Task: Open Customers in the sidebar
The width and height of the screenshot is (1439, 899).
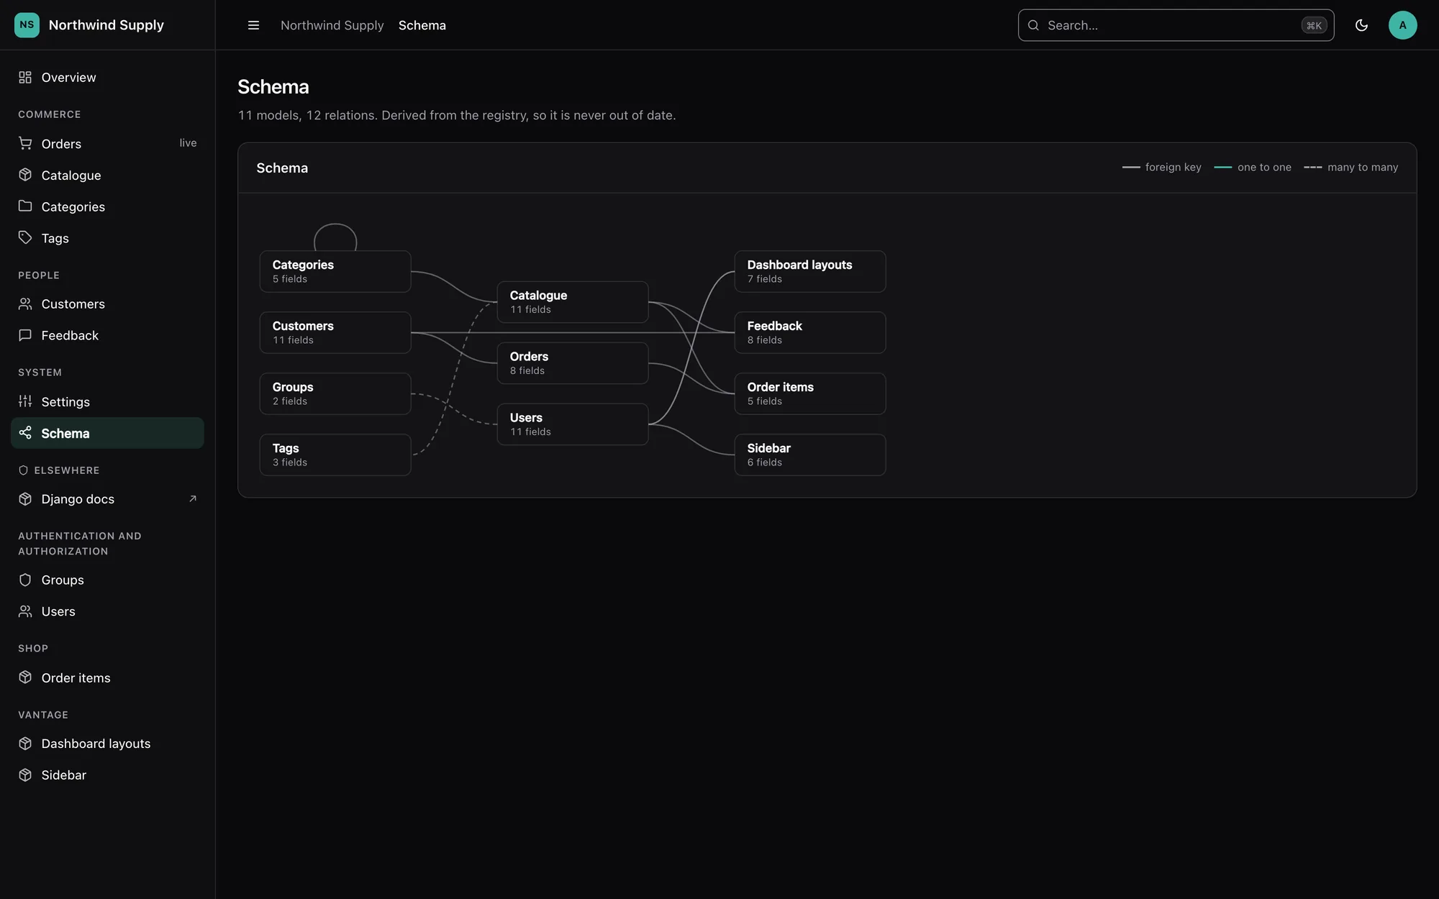Action: pyautogui.click(x=107, y=304)
